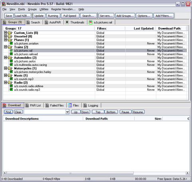192x182 pixels.
Task: Collapse the Music tree node
Action: point(6,75)
